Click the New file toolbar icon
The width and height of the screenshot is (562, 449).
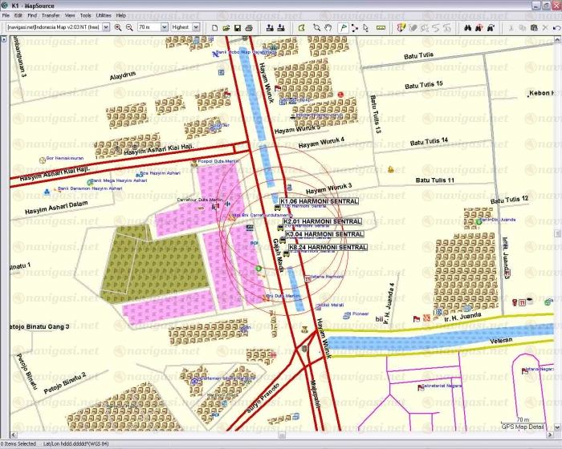point(214,27)
